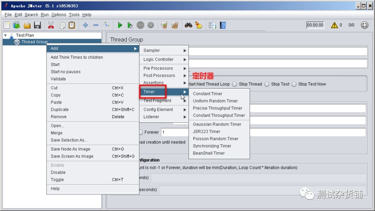Click Add Think Times to children
This screenshot has height=211, width=375.
pyautogui.click(x=93, y=57)
